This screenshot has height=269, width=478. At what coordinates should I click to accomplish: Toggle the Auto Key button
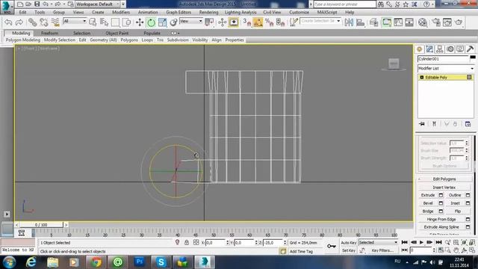349,243
